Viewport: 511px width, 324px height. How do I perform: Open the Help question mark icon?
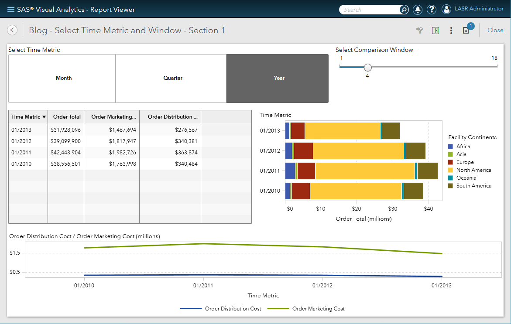tap(432, 9)
